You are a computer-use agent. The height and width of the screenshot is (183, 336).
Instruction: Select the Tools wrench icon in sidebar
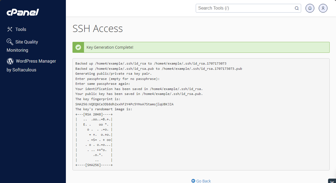[10, 29]
